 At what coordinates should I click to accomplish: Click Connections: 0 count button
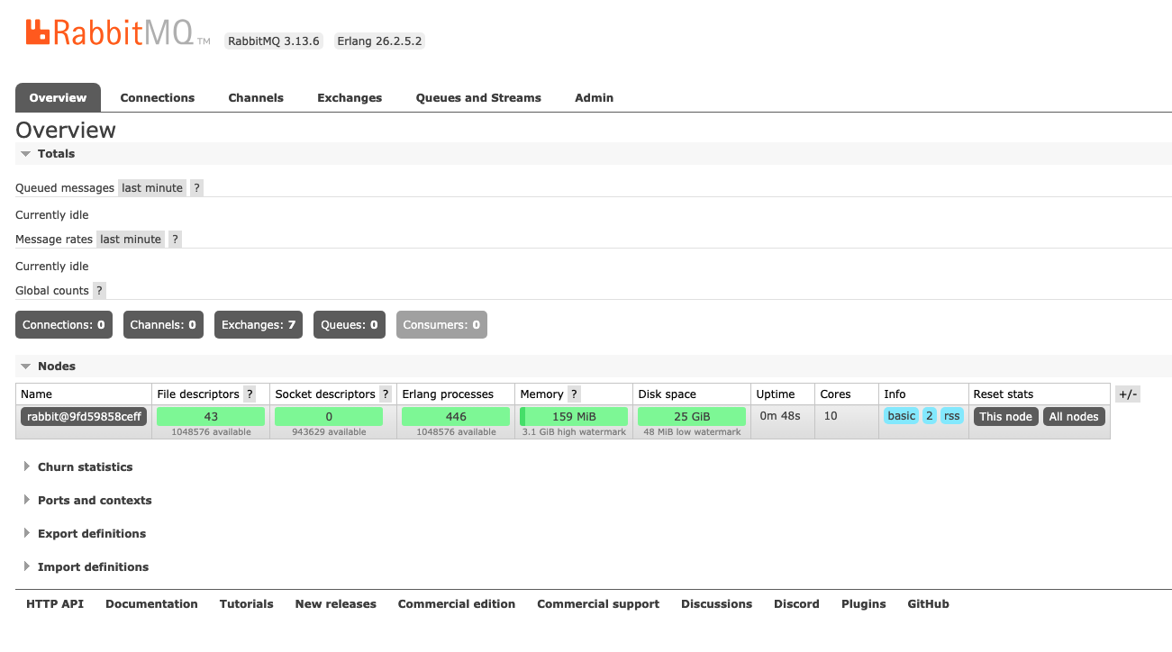[x=64, y=325]
